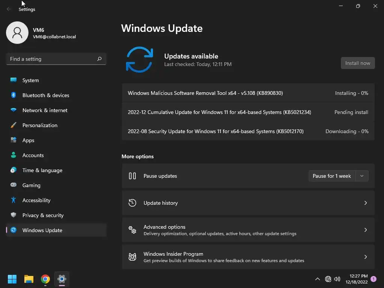This screenshot has height=288, width=384.
Task: Select the KB5012170 Security Update row
Action: point(248,131)
